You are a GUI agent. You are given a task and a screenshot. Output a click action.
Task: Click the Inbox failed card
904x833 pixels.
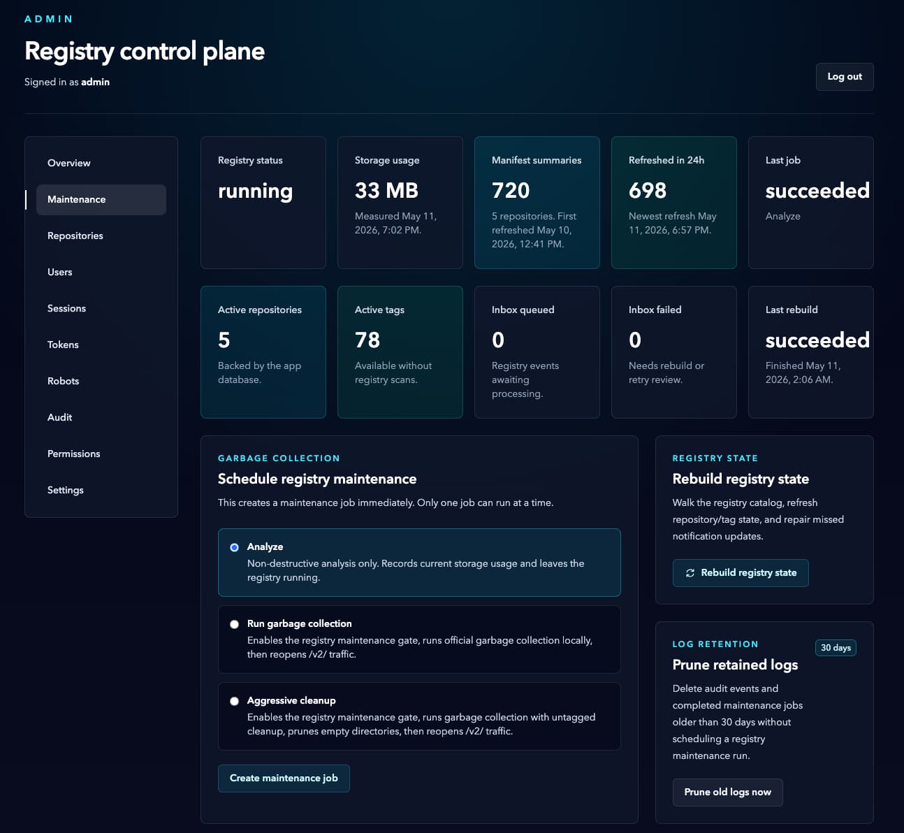click(674, 352)
